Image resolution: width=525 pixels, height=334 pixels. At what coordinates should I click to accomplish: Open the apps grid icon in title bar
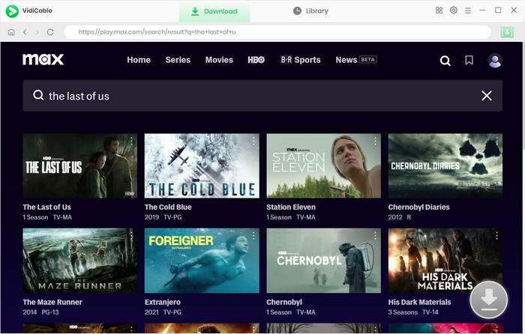(439, 10)
